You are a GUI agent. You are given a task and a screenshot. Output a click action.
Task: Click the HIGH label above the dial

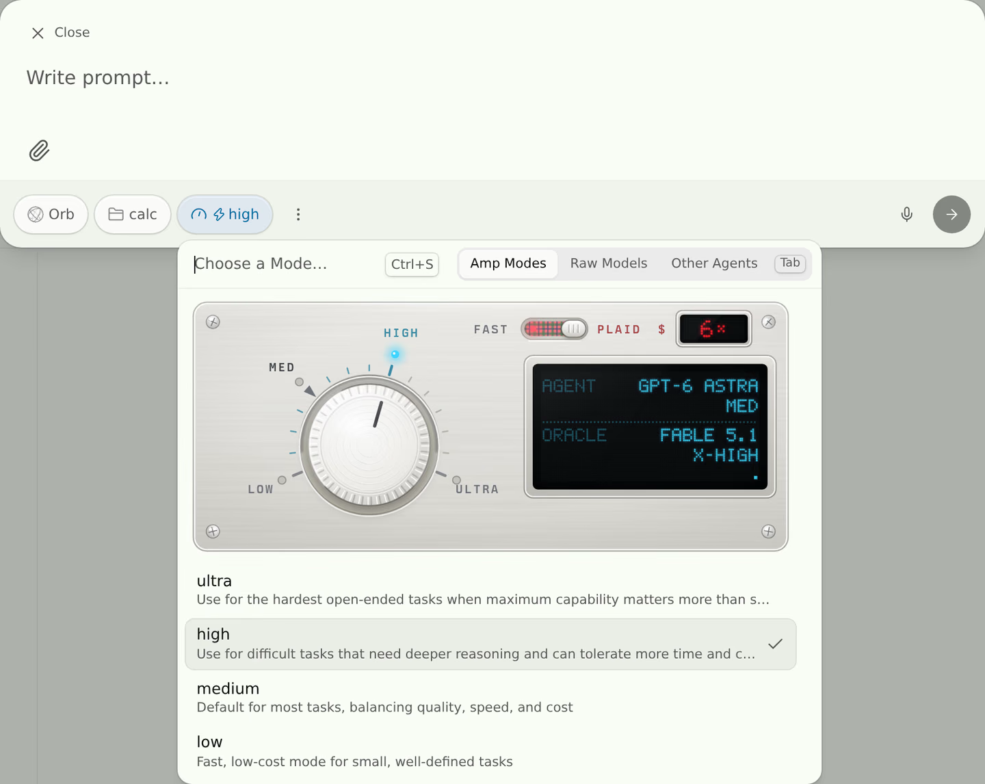coord(401,333)
